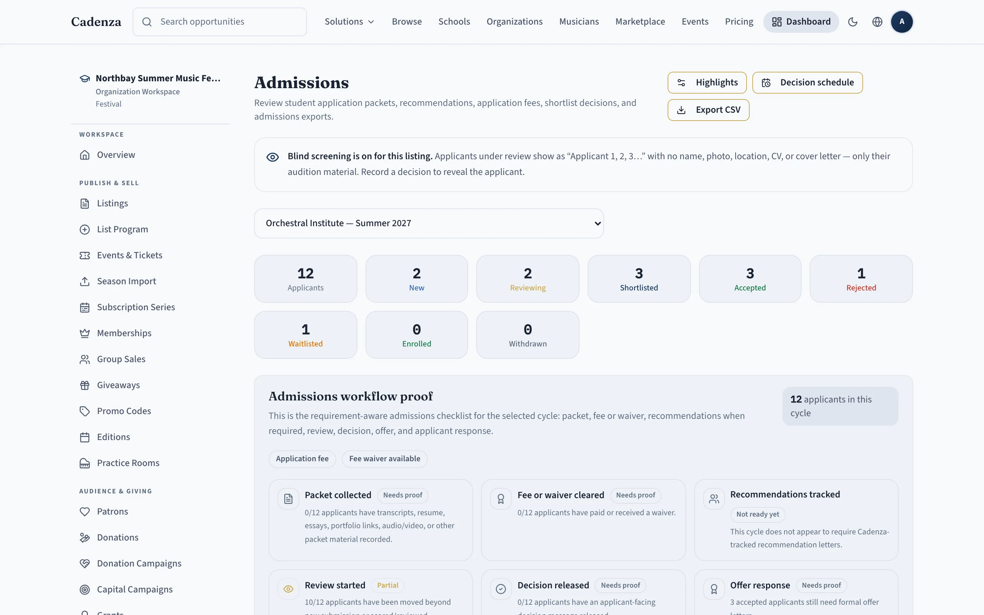
Task: Click the Recommendations tracked people icon
Action: [714, 499]
